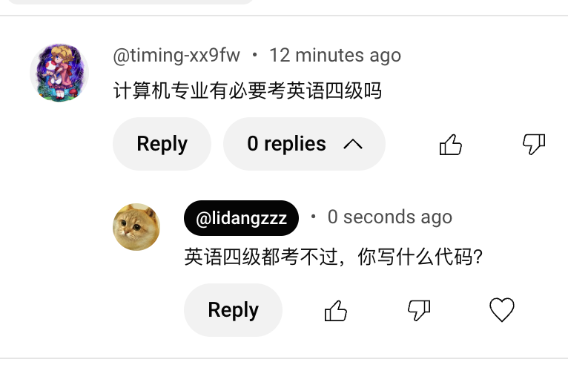Collapse the thread using the chevron arrow
Viewport: 568px width, 365px height.
point(353,144)
